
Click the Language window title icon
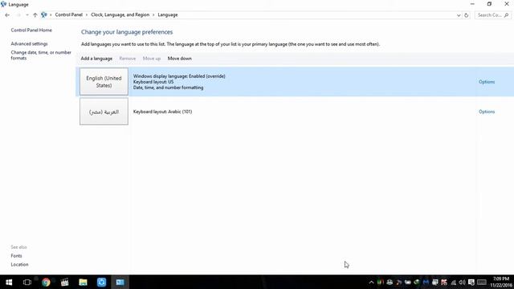pyautogui.click(x=3, y=4)
